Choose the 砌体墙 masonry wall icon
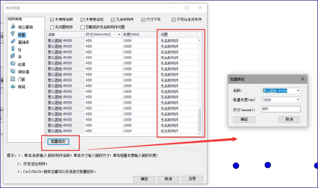The height and width of the screenshot is (188, 318). click(13, 72)
